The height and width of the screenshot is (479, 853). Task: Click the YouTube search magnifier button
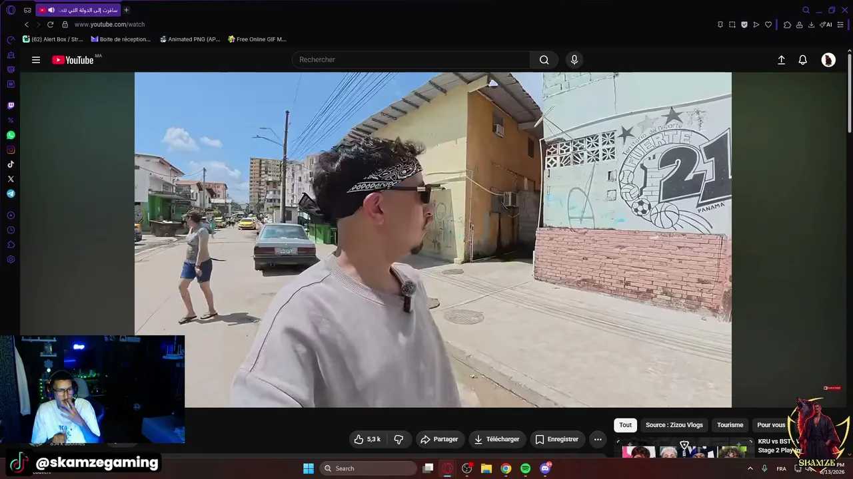[544, 60]
